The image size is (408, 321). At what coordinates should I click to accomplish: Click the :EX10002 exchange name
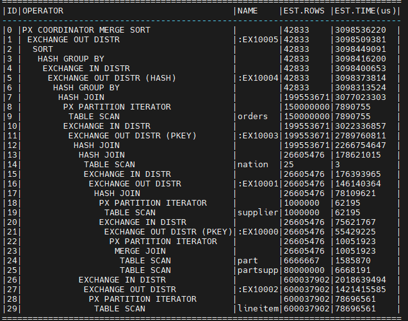coord(258,290)
